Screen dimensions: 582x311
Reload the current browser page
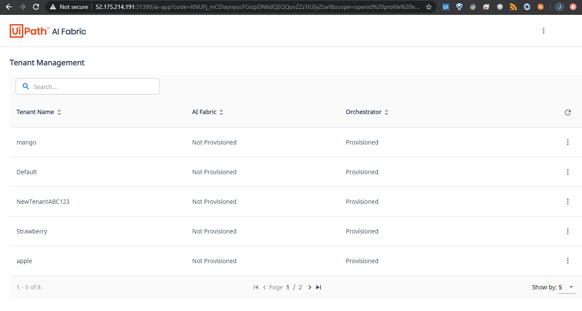(x=36, y=7)
